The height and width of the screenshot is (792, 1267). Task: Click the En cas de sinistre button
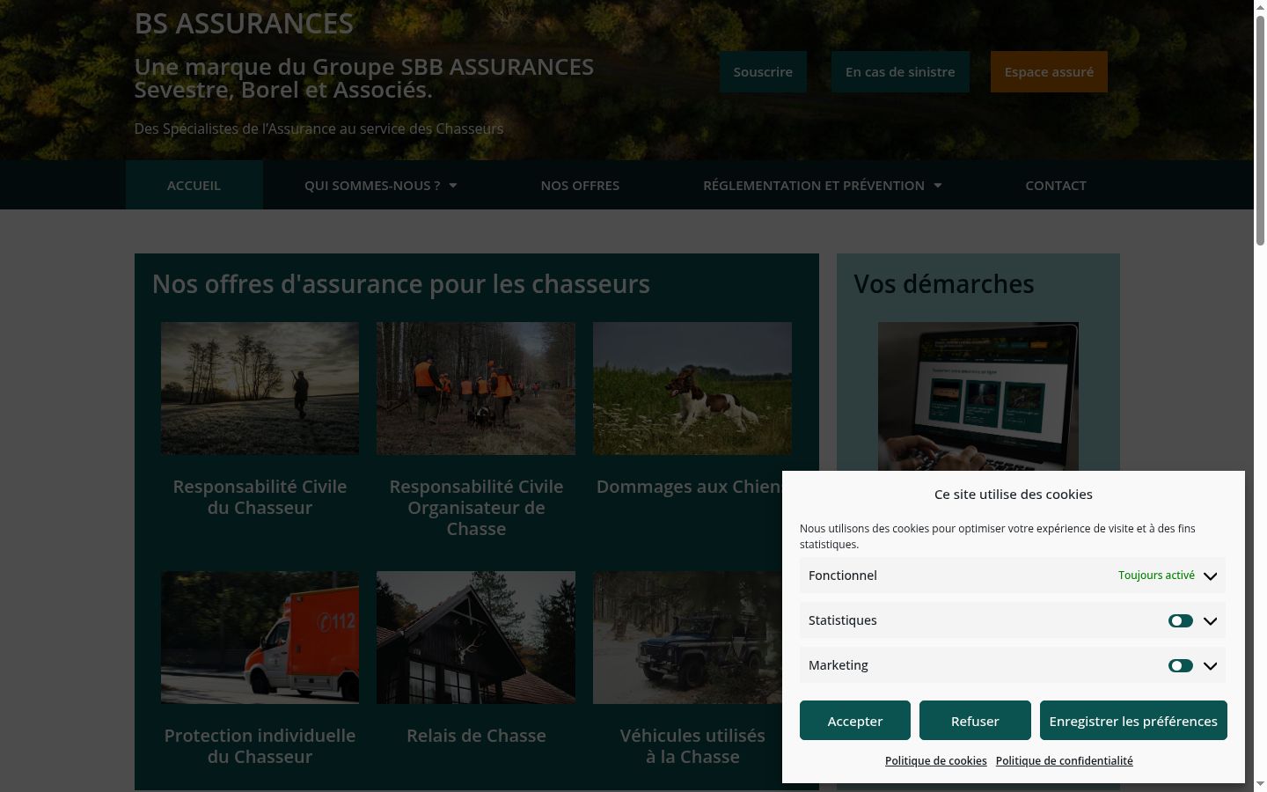[900, 72]
